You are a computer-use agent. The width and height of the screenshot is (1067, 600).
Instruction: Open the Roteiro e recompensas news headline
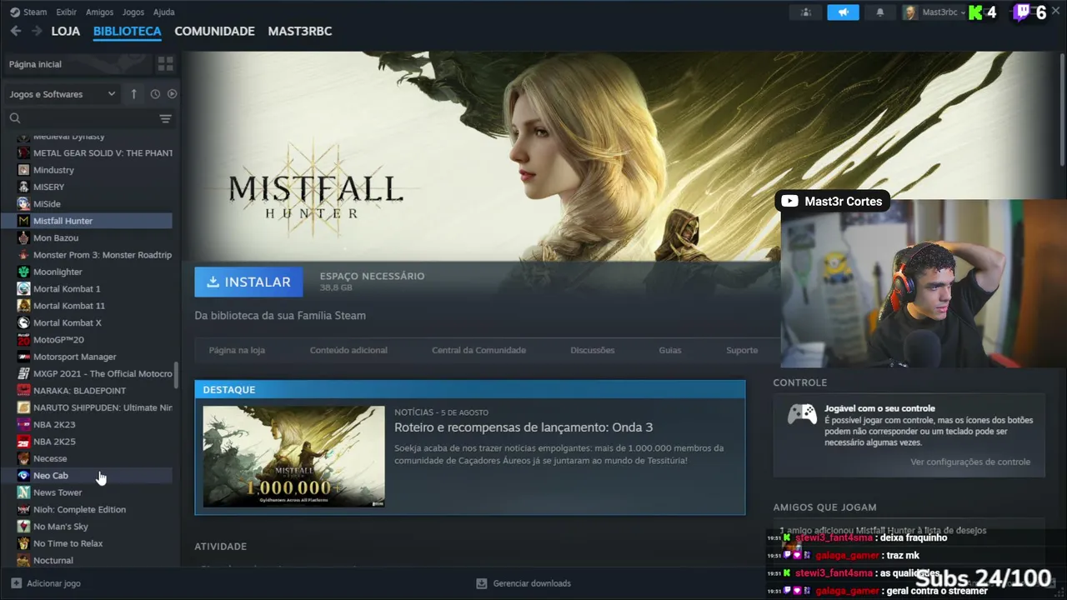pos(523,427)
